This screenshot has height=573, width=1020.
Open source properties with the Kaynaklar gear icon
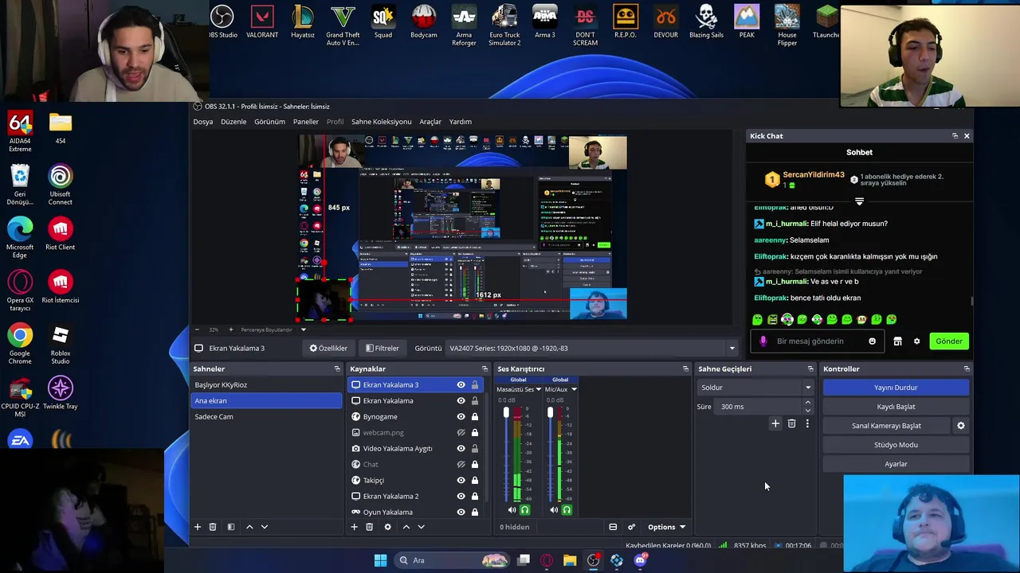click(388, 527)
